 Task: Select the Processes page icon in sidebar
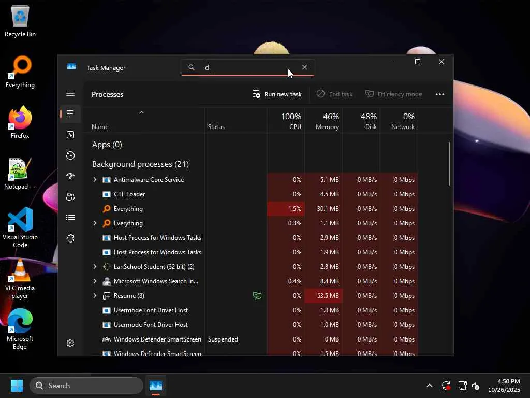point(70,114)
